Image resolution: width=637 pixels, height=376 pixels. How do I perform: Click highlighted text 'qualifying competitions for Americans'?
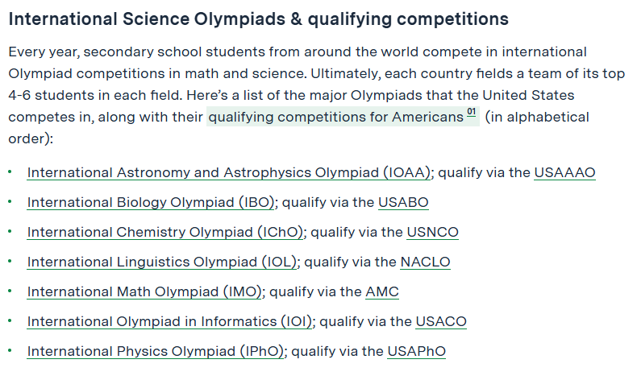[336, 118]
